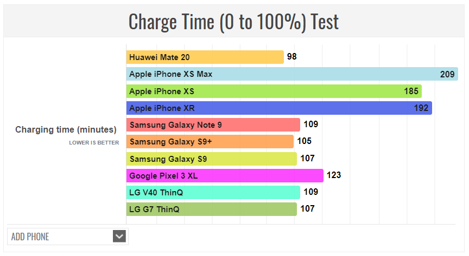Click the Charging time (minutes) label

click(66, 130)
